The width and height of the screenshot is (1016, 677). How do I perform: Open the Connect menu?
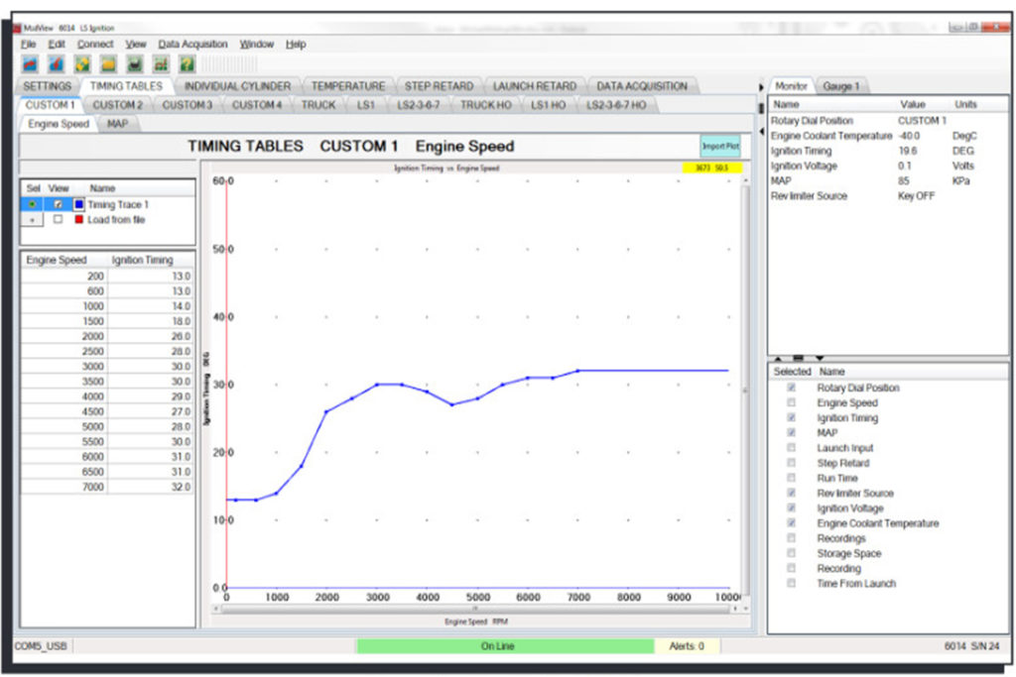pyautogui.click(x=95, y=44)
